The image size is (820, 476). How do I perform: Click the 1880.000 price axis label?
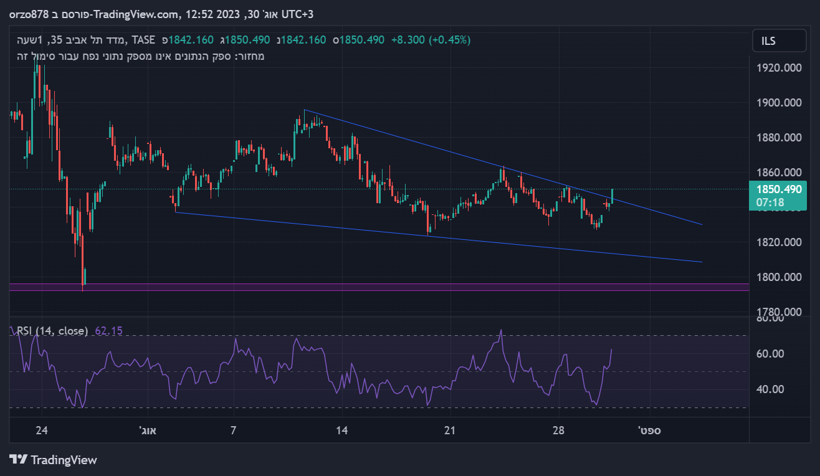pos(778,138)
